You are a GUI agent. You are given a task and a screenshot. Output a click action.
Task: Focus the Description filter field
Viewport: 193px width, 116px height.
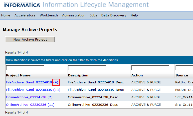point(87,68)
